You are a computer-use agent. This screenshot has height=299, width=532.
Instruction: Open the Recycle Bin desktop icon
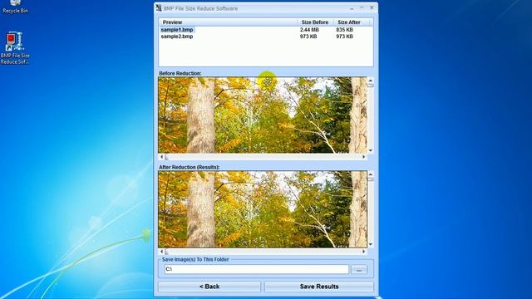pos(15,7)
